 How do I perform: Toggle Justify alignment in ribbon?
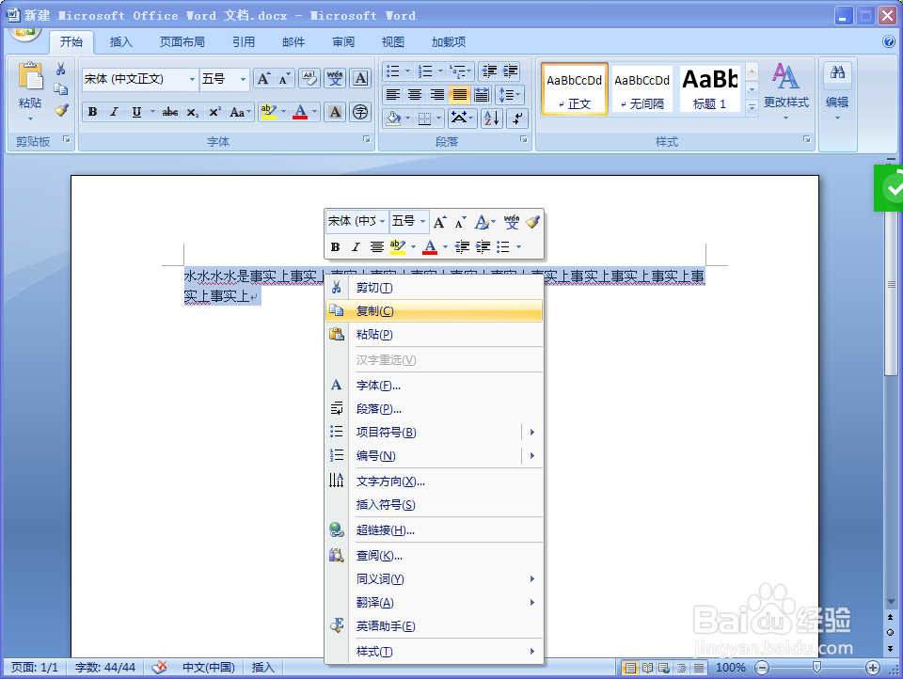(460, 94)
